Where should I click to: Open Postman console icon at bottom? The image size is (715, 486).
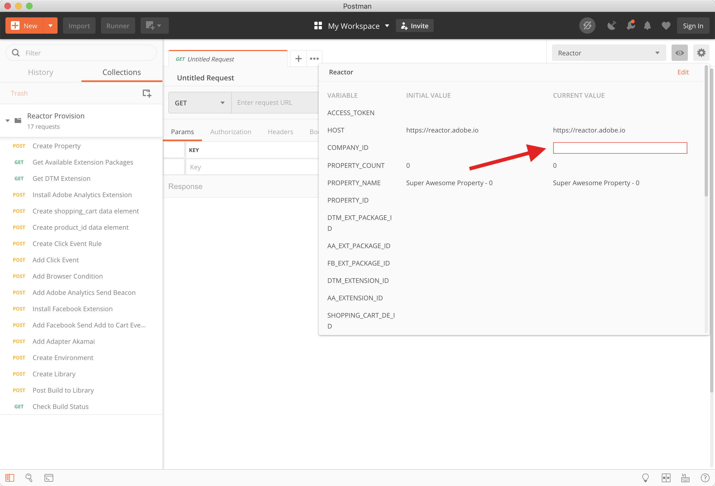tap(49, 478)
